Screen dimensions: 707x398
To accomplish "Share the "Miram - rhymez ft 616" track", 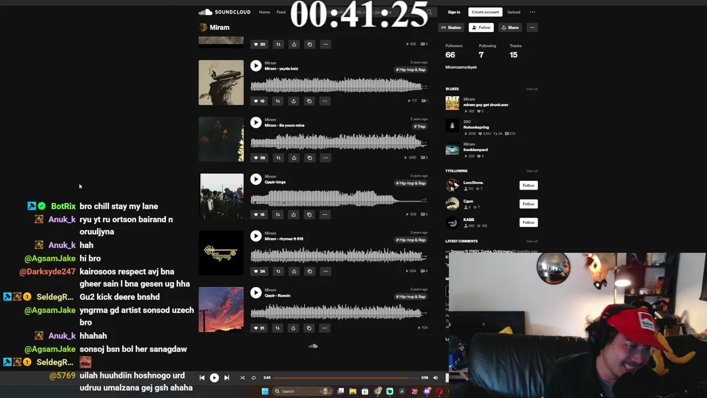I will click(293, 271).
